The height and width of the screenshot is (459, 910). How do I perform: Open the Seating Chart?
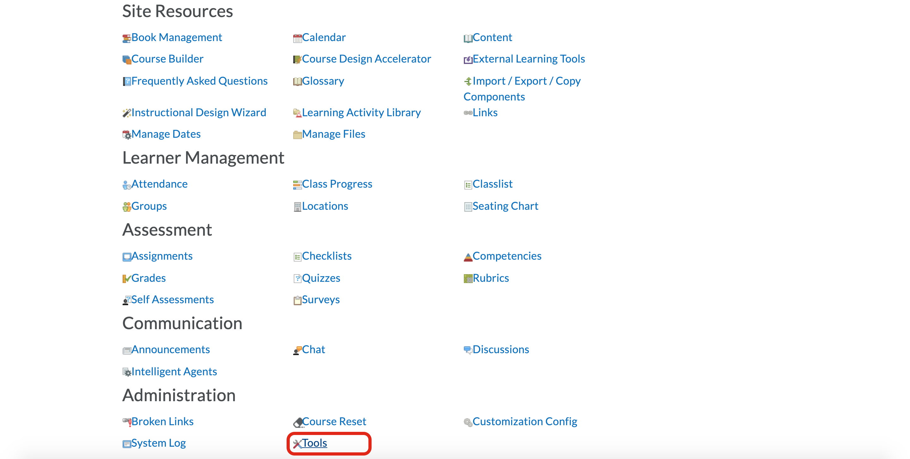point(506,206)
